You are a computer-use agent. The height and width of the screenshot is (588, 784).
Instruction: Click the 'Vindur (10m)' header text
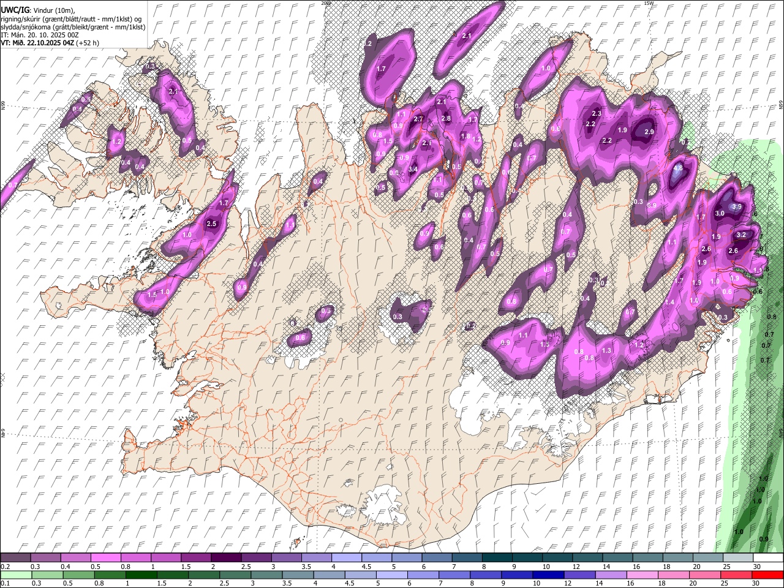[53, 10]
